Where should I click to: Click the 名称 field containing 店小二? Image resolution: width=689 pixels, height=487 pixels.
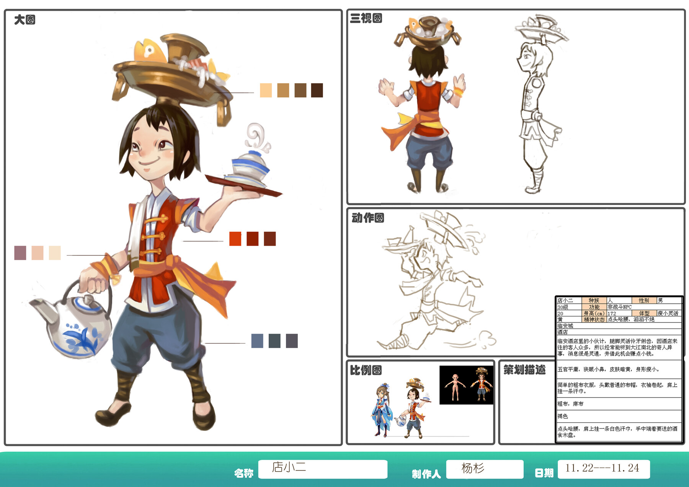point(323,469)
